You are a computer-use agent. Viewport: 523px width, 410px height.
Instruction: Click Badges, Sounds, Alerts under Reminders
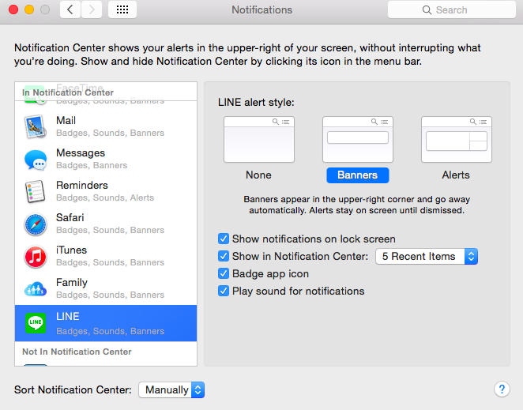[x=105, y=197]
